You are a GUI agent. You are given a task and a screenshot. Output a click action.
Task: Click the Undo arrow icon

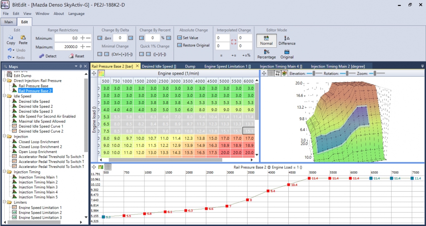(9, 50)
